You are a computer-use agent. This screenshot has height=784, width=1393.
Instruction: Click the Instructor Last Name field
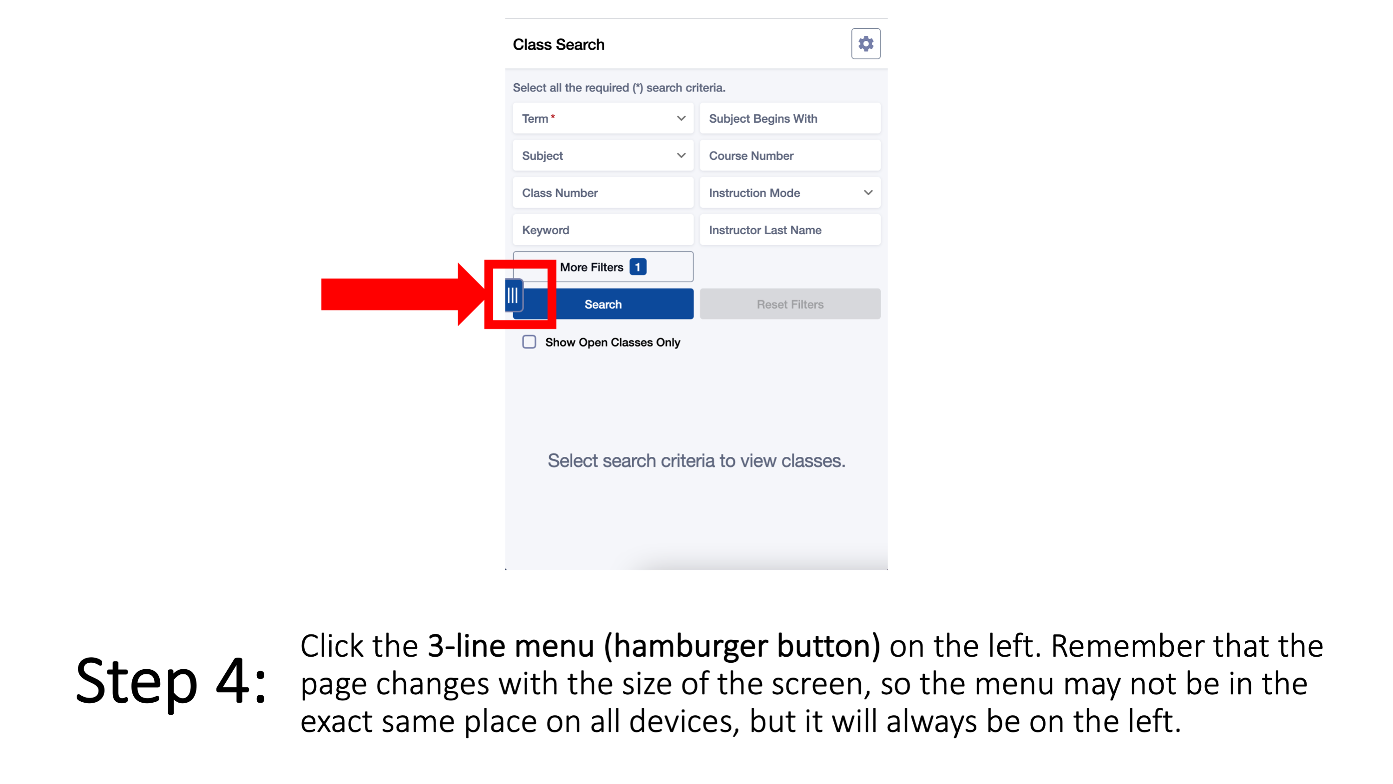tap(790, 230)
